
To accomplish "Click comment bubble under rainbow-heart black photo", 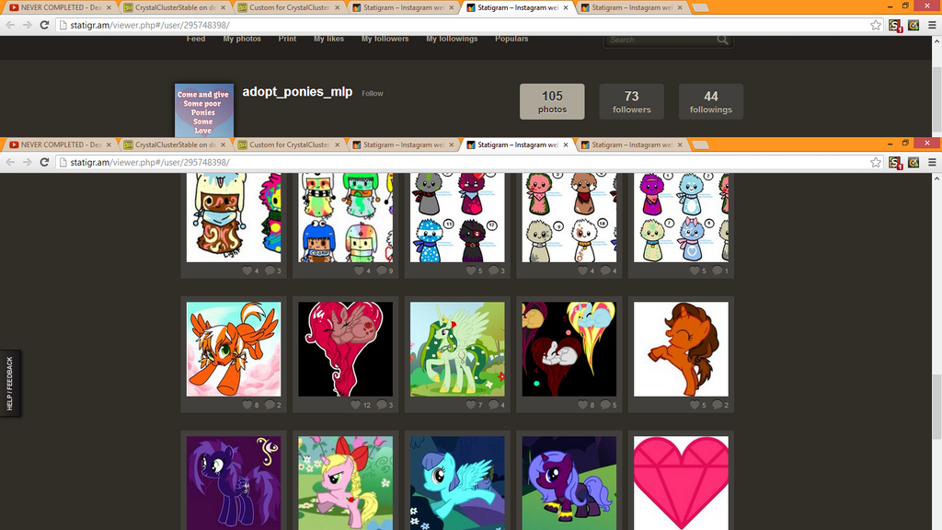I will 605,405.
